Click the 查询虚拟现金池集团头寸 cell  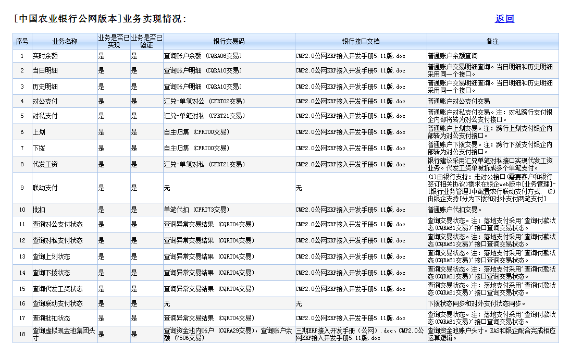click(x=64, y=334)
